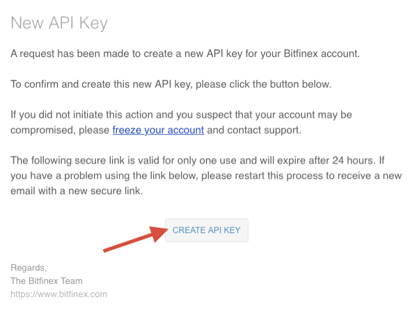The width and height of the screenshot is (412, 311).
Task: Click the 'The following secure link' line
Action: tap(198, 161)
